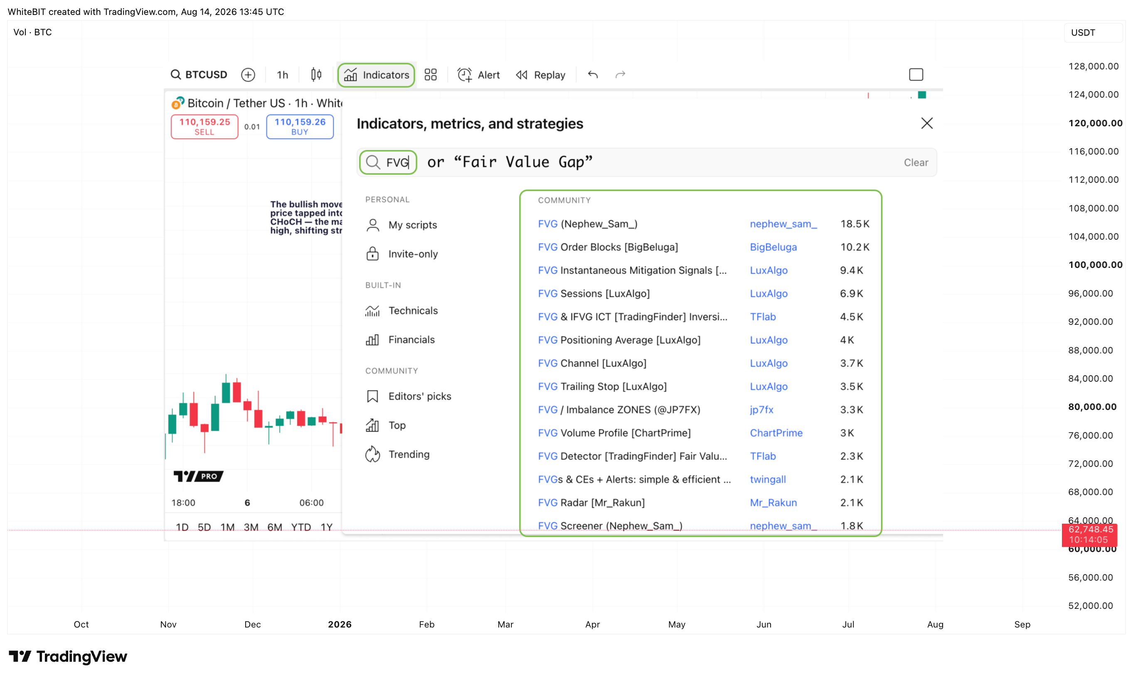Open My scripts section
The image size is (1133, 679).
pos(401,225)
